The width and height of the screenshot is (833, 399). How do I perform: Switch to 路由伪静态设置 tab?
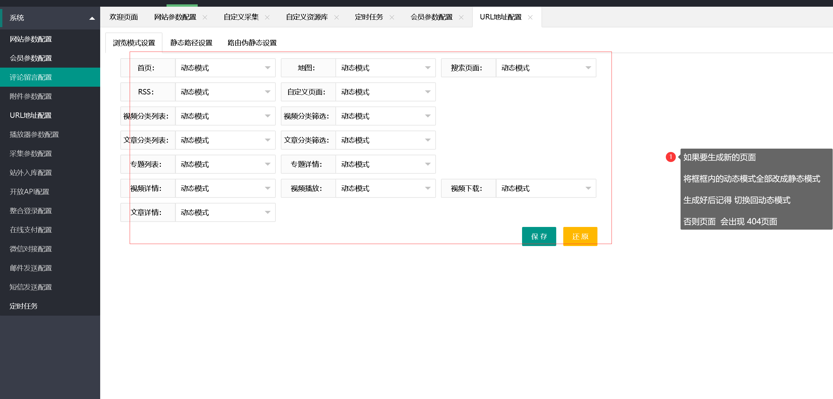tap(252, 43)
